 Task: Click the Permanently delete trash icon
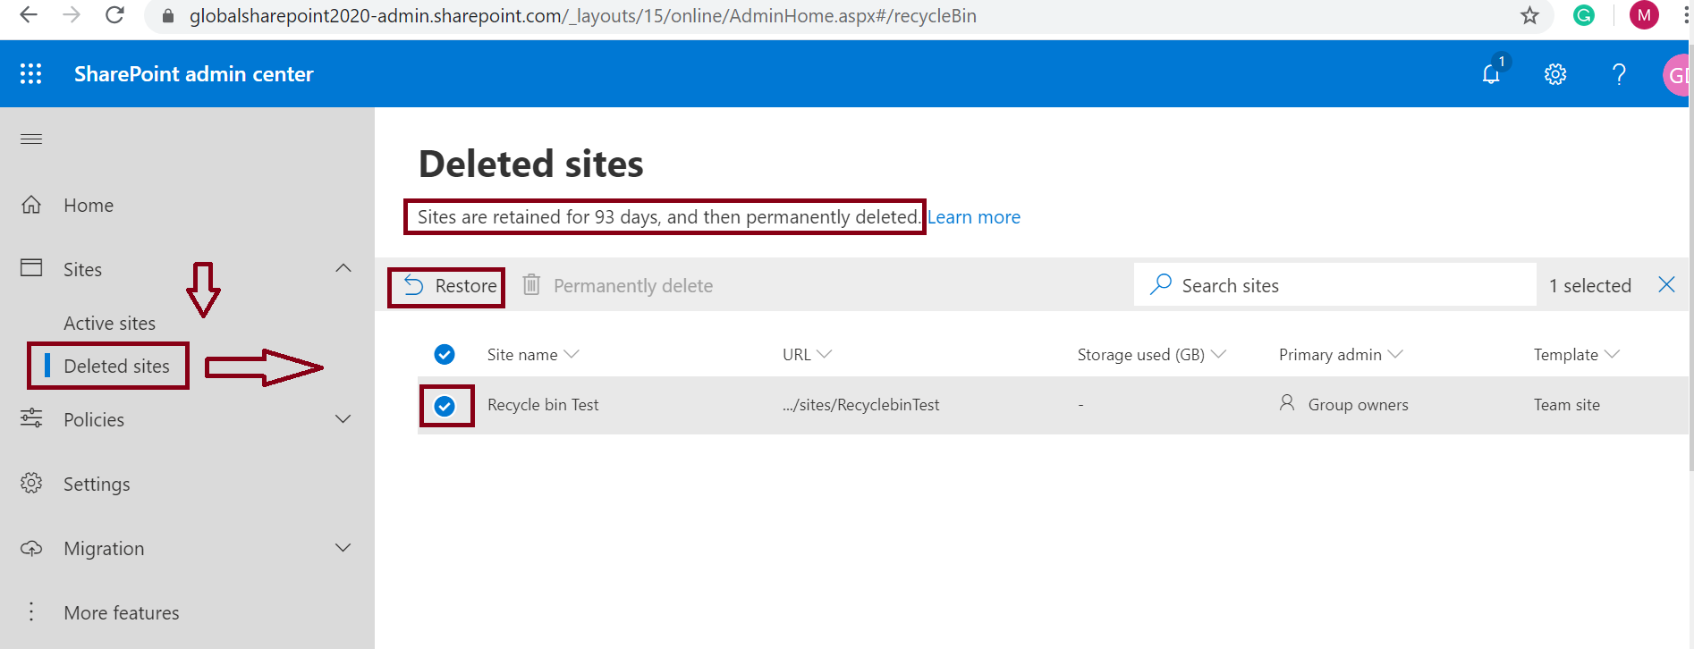pos(531,284)
